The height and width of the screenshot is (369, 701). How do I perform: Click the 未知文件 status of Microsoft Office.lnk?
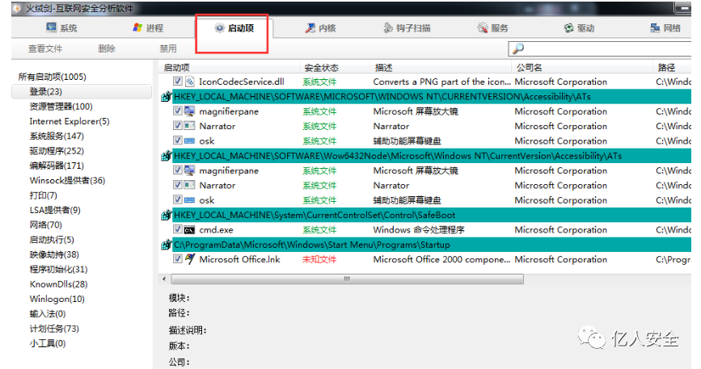319,259
